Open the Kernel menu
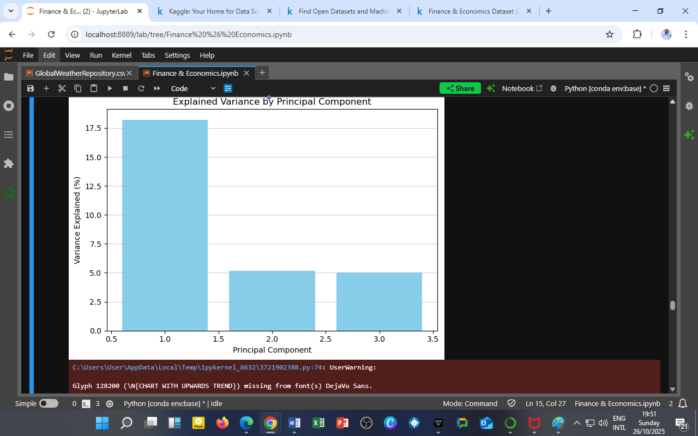698x436 pixels. pos(121,55)
